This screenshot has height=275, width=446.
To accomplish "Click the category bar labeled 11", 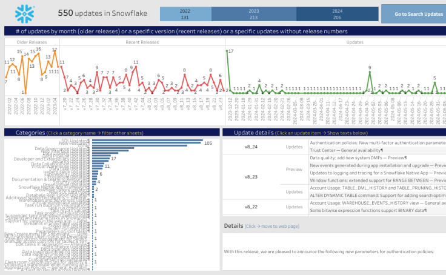I will [x=98, y=167].
